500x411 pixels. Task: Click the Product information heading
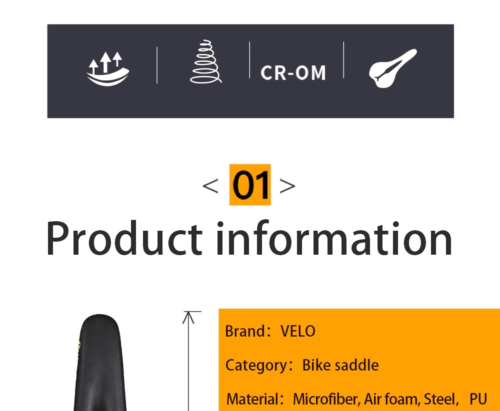(x=249, y=238)
